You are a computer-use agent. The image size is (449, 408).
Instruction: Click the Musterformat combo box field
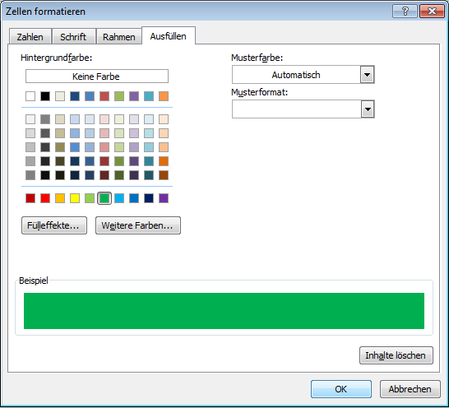tap(303, 109)
